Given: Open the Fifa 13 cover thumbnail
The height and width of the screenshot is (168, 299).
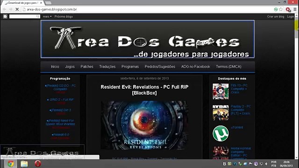Looking at the screenshot, I should pyautogui.click(x=221, y=91).
